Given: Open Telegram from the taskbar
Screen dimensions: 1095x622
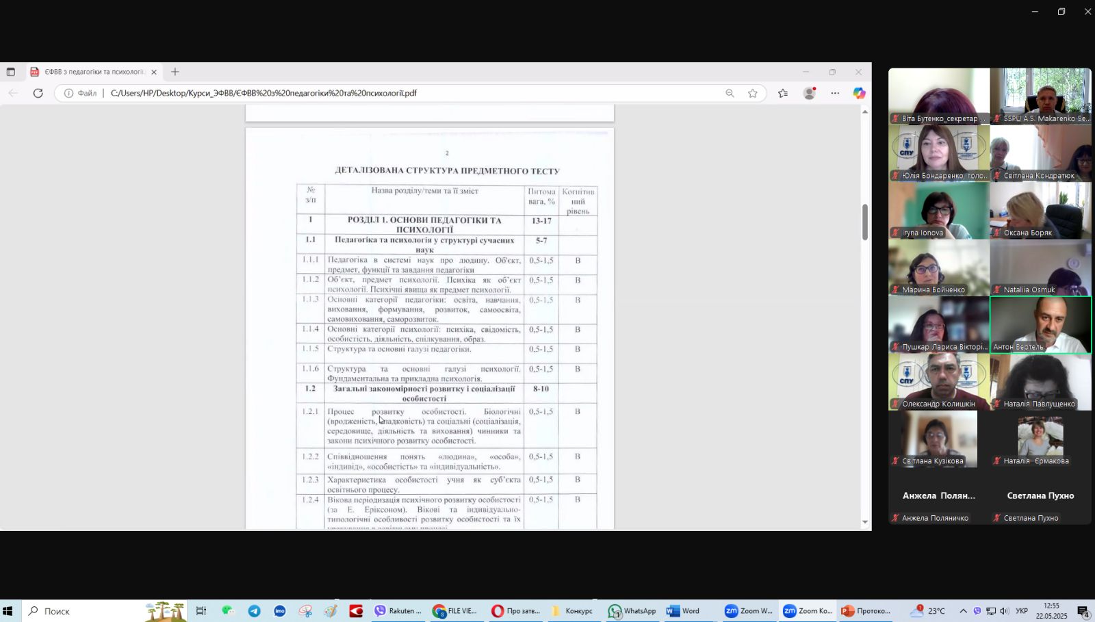Looking at the screenshot, I should point(254,611).
